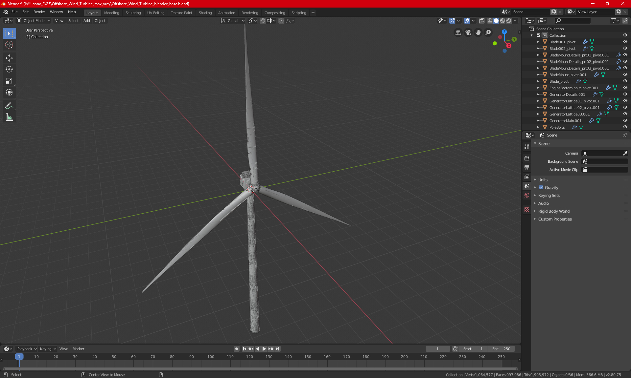
Task: Play the animation forward
Action: 264,349
